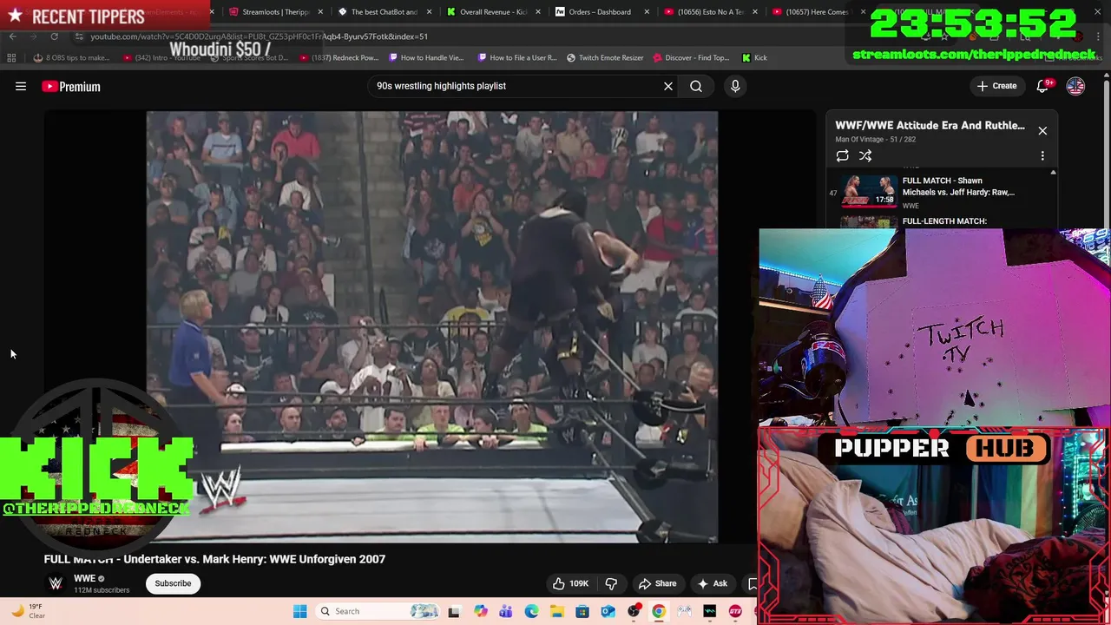Open the YouTube guide hamburger menu
The image size is (1111, 625).
pos(21,86)
